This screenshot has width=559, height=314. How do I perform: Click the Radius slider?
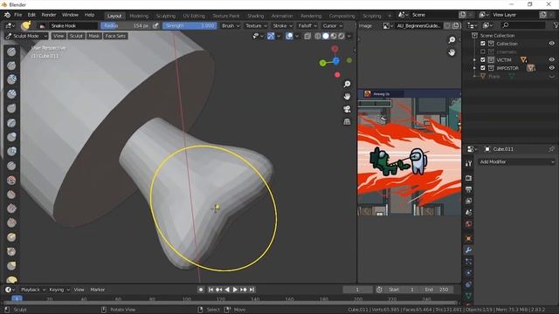coord(126,25)
